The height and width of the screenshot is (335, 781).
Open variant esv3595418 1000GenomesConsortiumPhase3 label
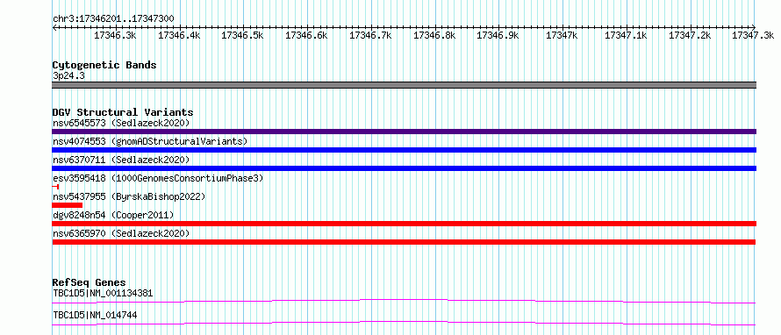[158, 178]
